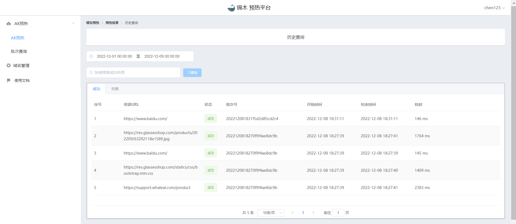Select AK预热 submenu item
Viewport: 516px width, 224px height.
(x=18, y=38)
